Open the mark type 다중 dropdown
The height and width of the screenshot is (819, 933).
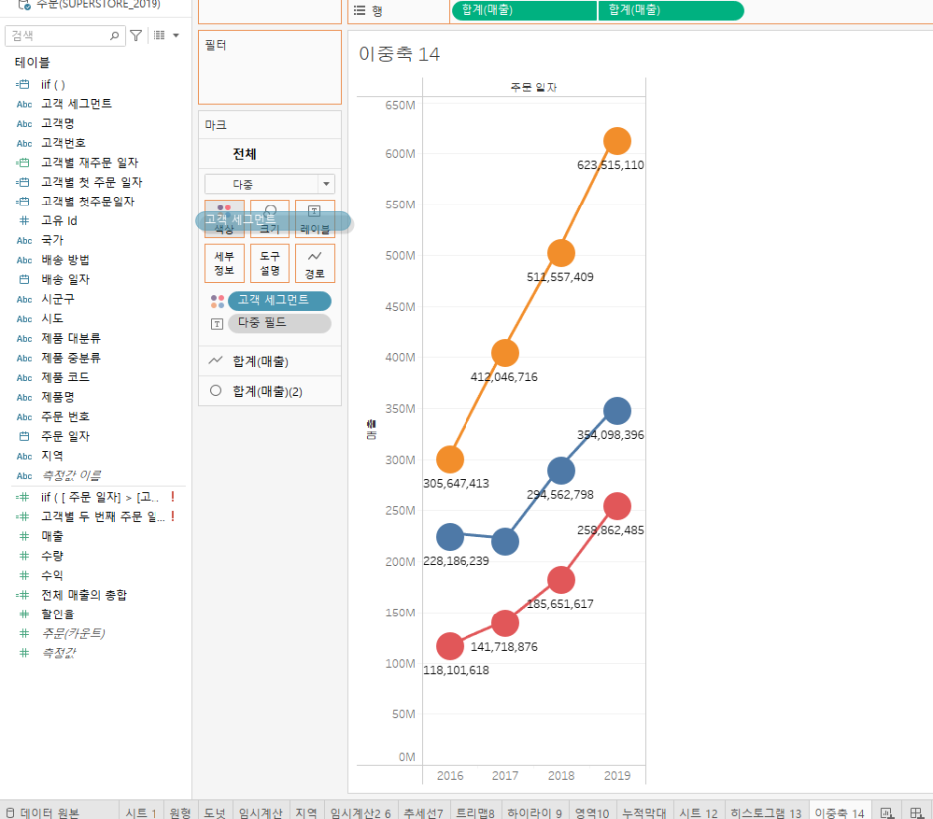(x=269, y=184)
